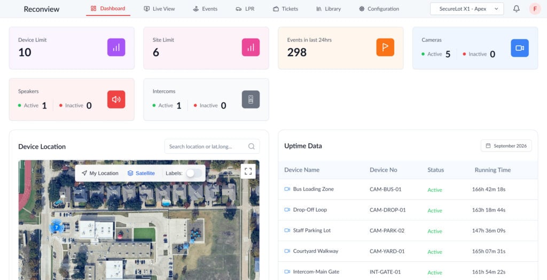The height and width of the screenshot is (280, 547).
Task: Click device number CAM-DROP-01
Action: pyautogui.click(x=388, y=210)
